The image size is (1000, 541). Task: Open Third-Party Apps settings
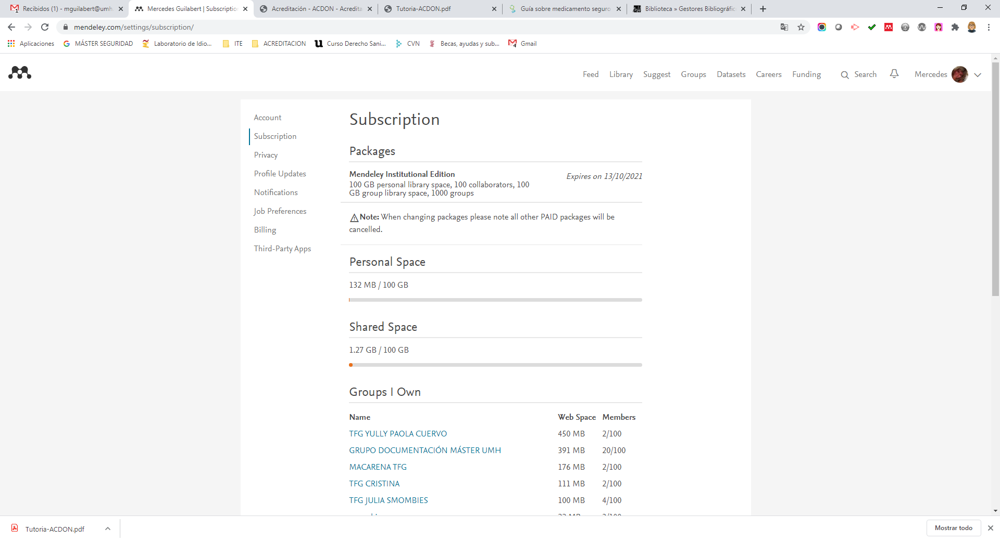point(282,249)
